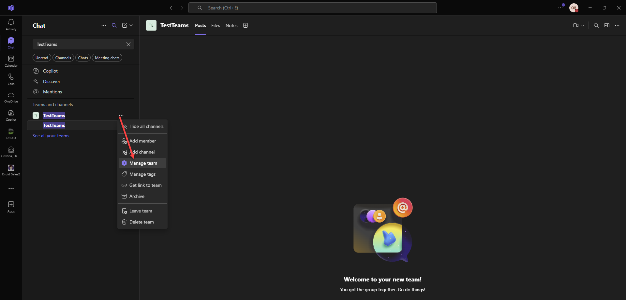The width and height of the screenshot is (626, 300).
Task: Click the Teams and channels heading
Action: tap(52, 104)
